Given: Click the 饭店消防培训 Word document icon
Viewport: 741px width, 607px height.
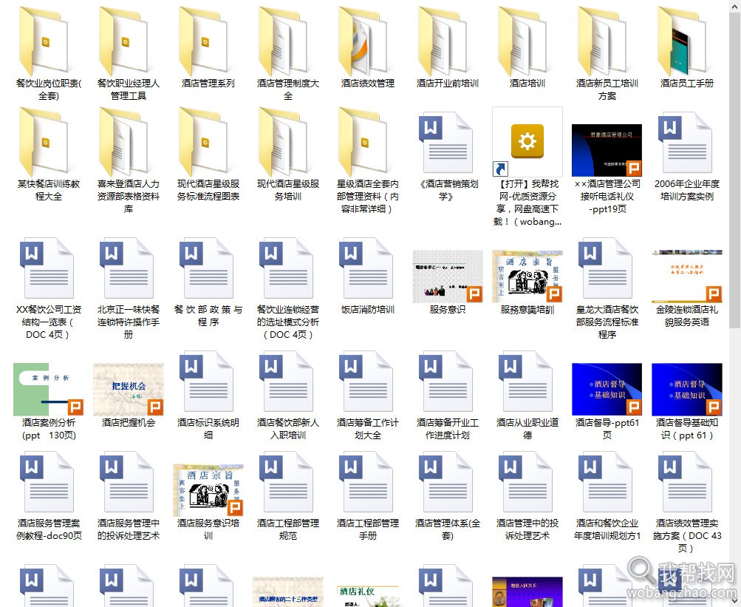Looking at the screenshot, I should tap(366, 269).
